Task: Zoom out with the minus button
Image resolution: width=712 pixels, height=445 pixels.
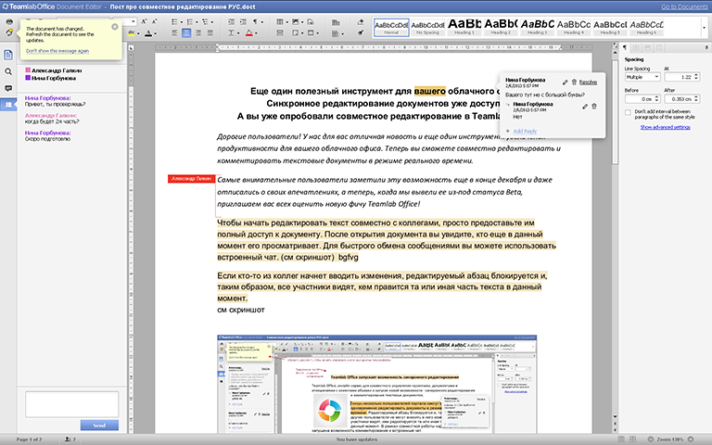Action: click(x=650, y=439)
